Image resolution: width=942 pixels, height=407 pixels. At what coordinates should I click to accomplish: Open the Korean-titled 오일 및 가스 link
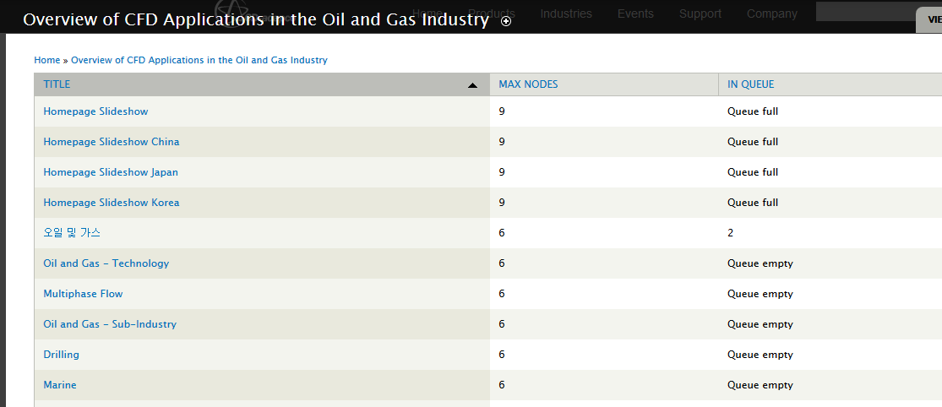point(72,233)
